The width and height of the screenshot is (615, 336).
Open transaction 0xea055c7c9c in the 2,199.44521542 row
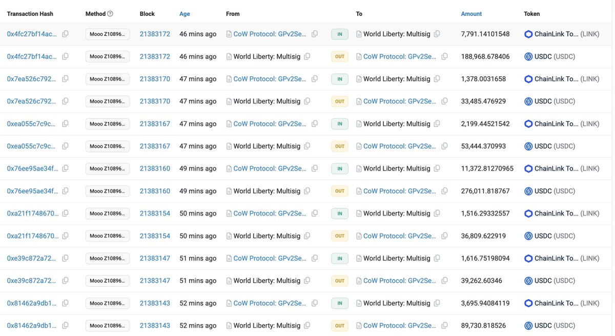pyautogui.click(x=32, y=124)
